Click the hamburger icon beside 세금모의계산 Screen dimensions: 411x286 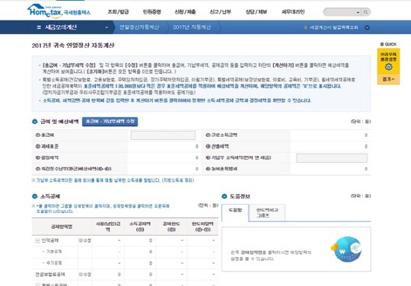coord(39,27)
